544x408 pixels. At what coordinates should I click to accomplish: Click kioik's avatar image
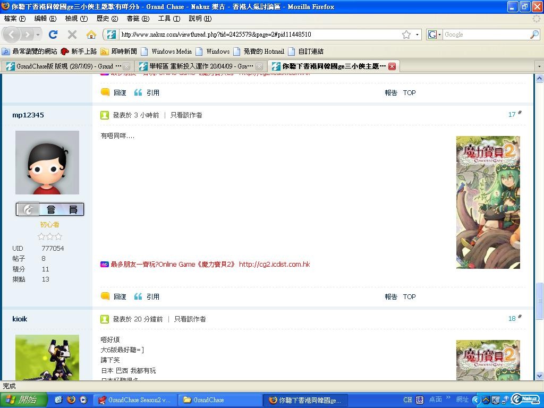(x=47, y=358)
